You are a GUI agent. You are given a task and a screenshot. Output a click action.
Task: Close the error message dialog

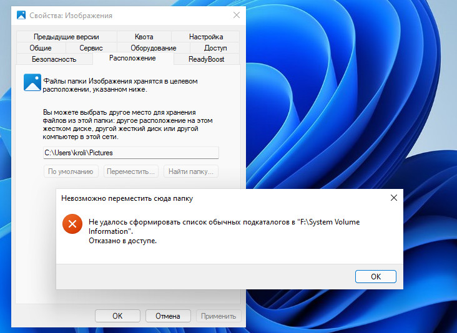[393, 198]
